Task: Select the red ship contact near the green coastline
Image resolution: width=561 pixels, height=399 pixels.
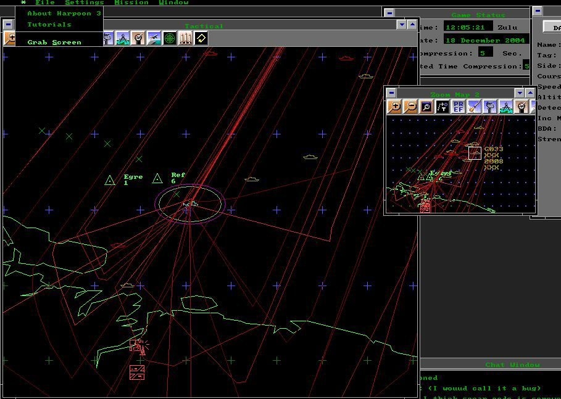Action: (118, 245)
